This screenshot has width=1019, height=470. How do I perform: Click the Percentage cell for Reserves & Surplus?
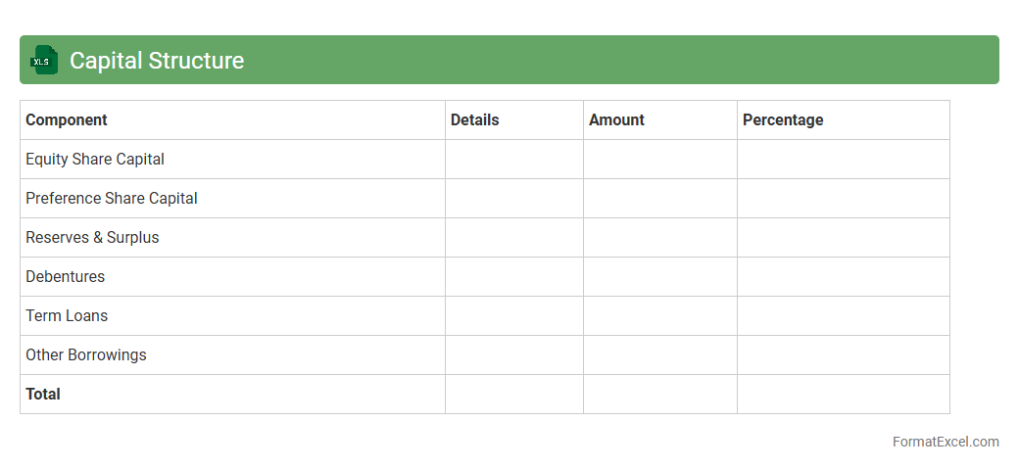[844, 238]
